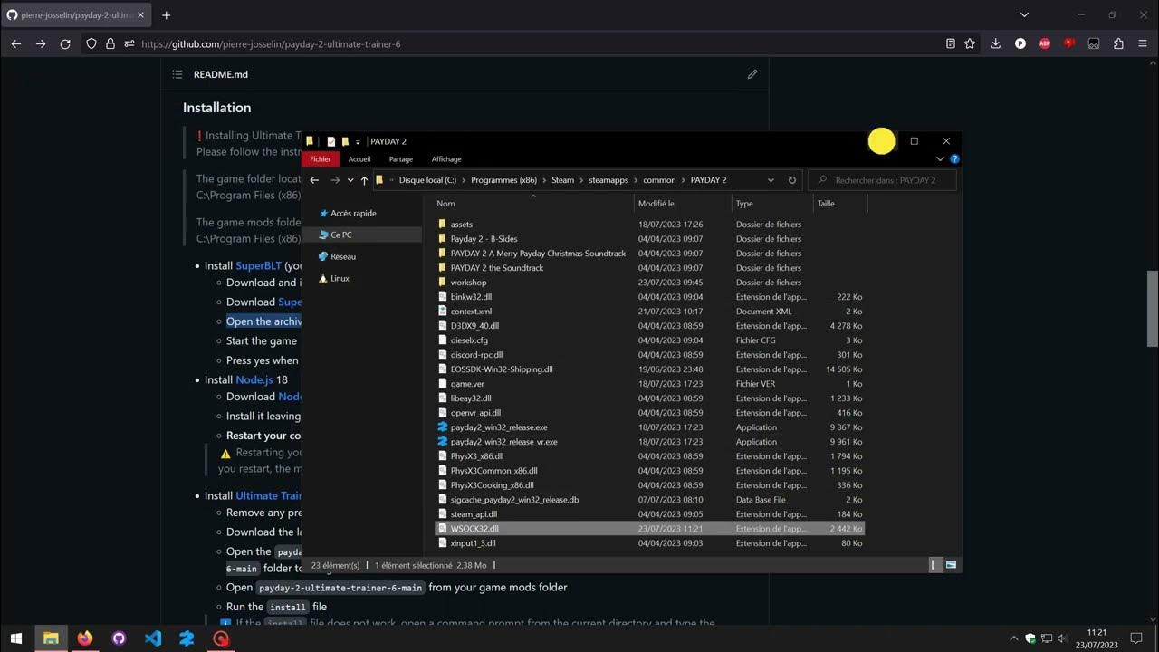Expand the Explorer ribbon chevron
Screen dimensions: 1159x652
click(x=940, y=159)
